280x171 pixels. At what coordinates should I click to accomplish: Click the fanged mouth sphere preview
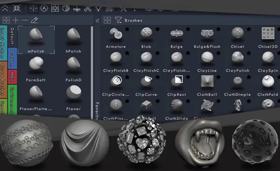click(200, 143)
